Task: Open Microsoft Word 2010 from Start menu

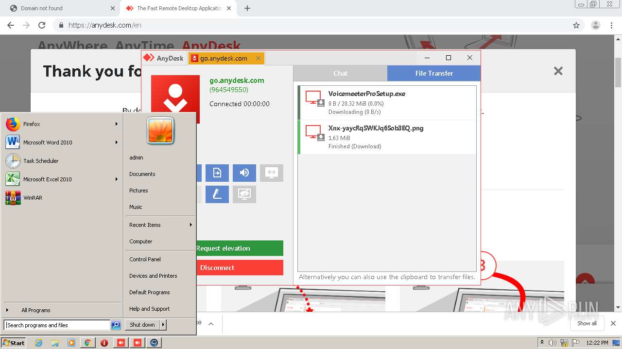Action: click(62, 143)
